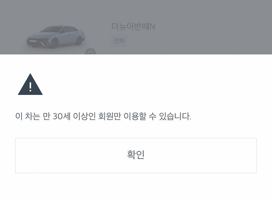272x199 pixels.
Task: Tap the 신차 new-car badge
Action: coord(119,41)
